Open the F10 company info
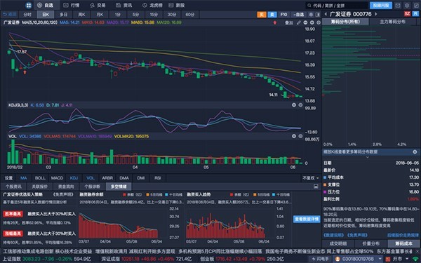 [283, 15]
